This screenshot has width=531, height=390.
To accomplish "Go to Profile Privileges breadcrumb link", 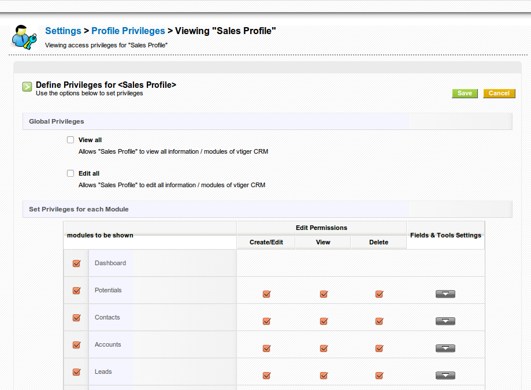I will coord(128,31).
